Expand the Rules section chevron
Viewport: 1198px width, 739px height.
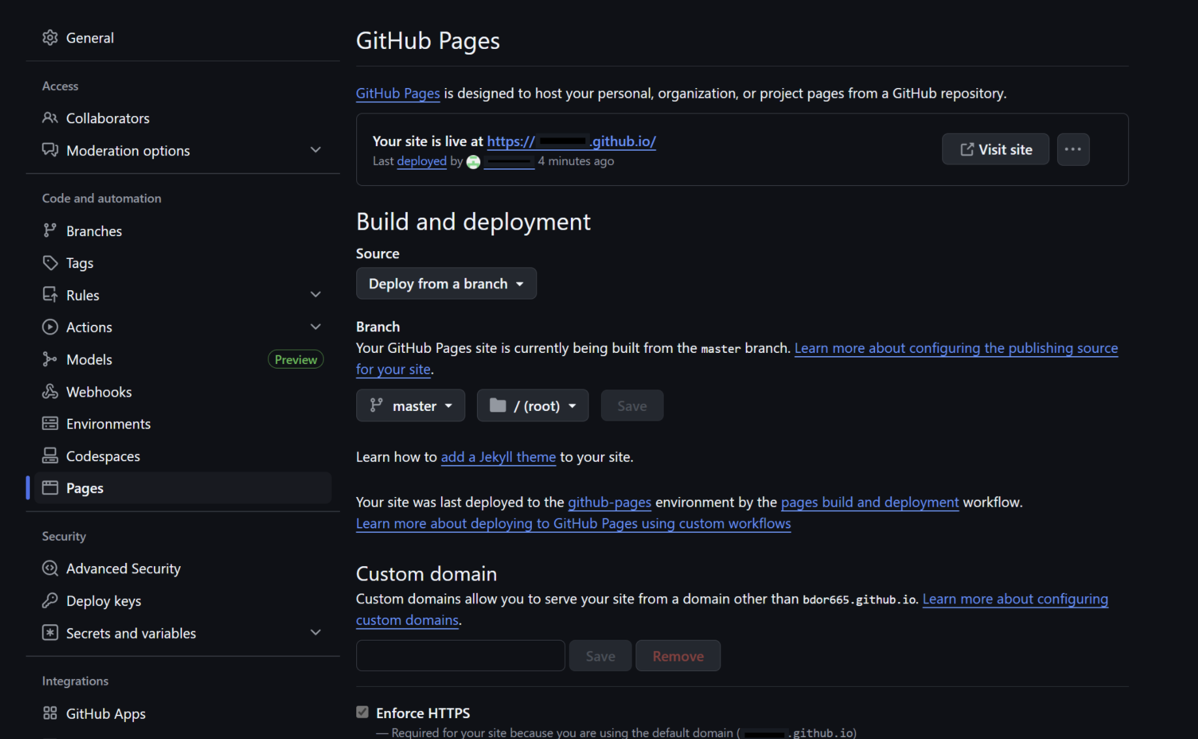(x=316, y=295)
